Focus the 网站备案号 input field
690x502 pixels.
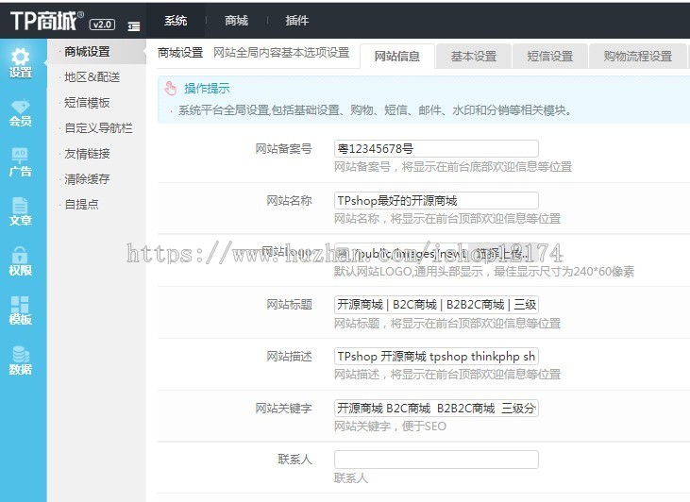[436, 149]
